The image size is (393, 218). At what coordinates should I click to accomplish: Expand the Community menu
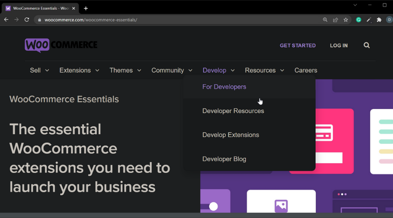point(172,70)
